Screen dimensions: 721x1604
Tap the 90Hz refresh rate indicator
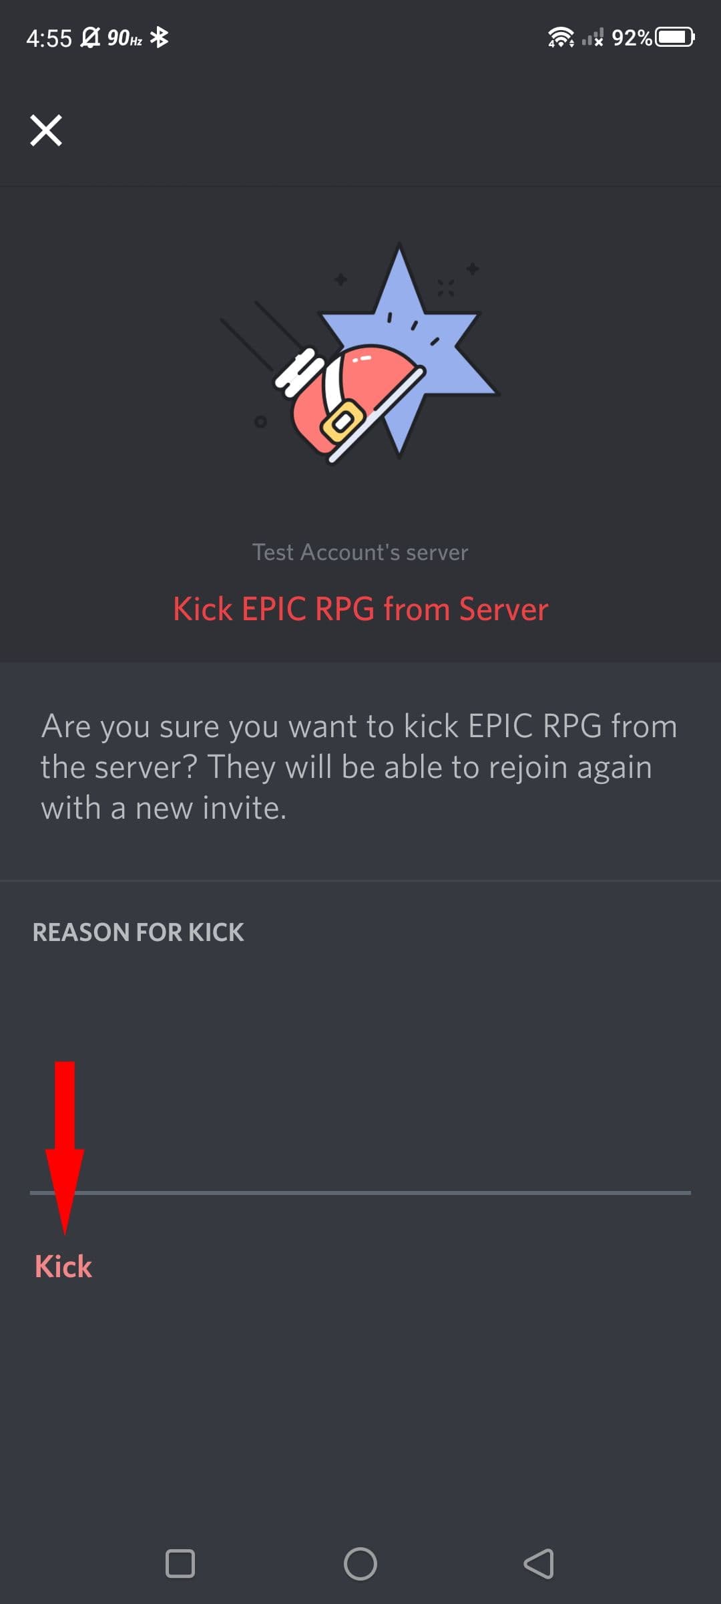point(125,38)
